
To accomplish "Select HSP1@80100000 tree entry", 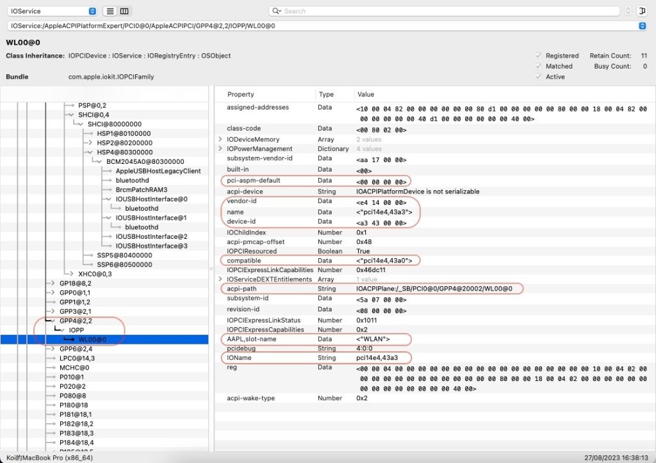I will point(124,133).
